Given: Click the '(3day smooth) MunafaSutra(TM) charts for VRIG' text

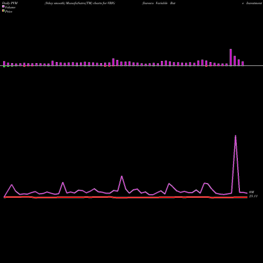Looking at the screenshot, I should 80,3.
